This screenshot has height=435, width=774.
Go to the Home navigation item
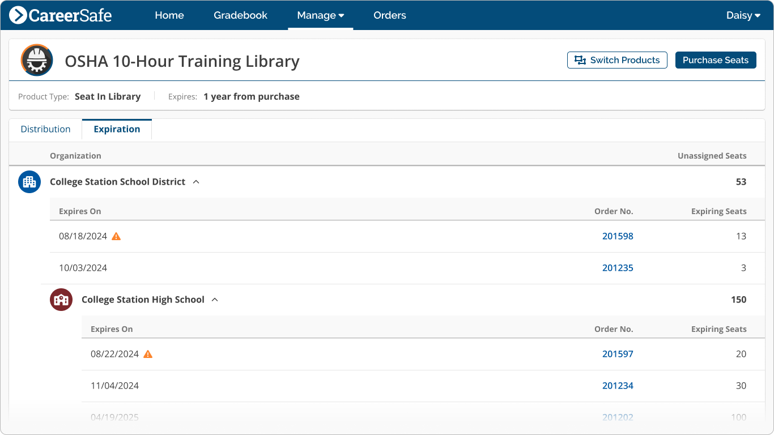(169, 15)
